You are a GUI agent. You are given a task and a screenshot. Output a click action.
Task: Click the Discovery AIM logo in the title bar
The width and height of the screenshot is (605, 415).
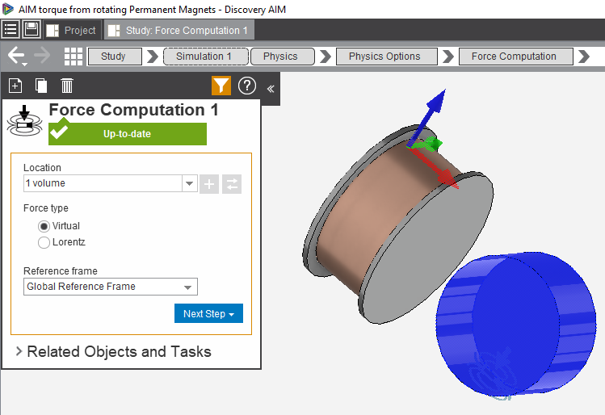7,9
